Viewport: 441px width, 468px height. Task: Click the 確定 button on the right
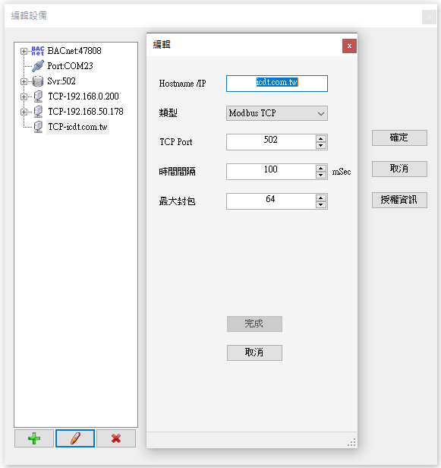[x=399, y=138]
